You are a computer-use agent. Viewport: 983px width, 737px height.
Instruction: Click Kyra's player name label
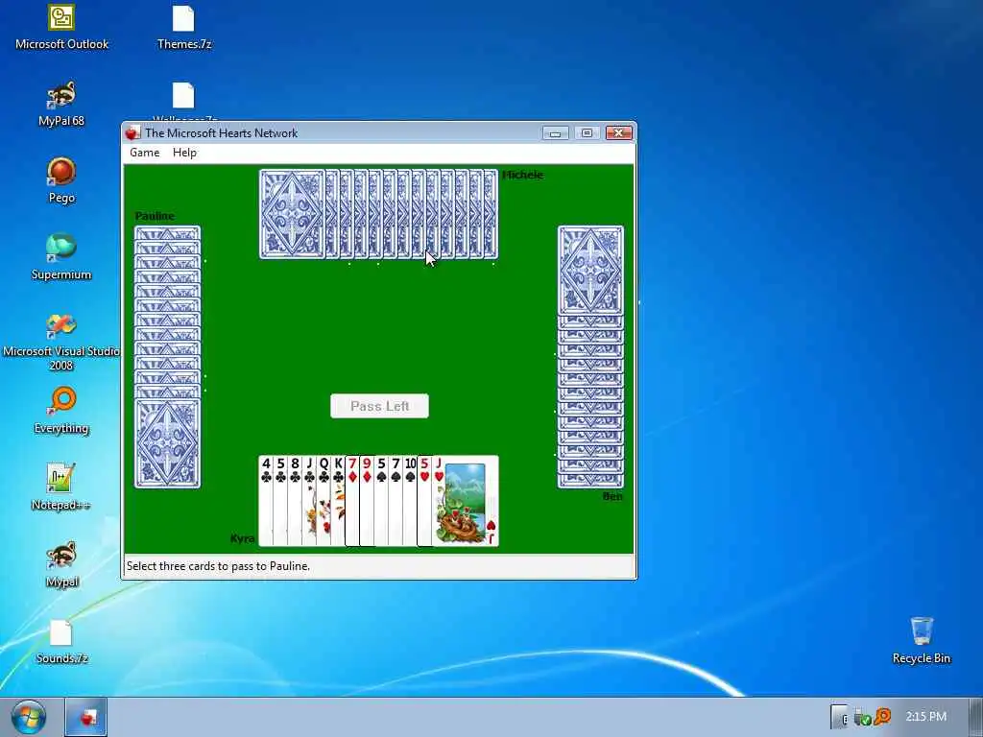tap(242, 539)
